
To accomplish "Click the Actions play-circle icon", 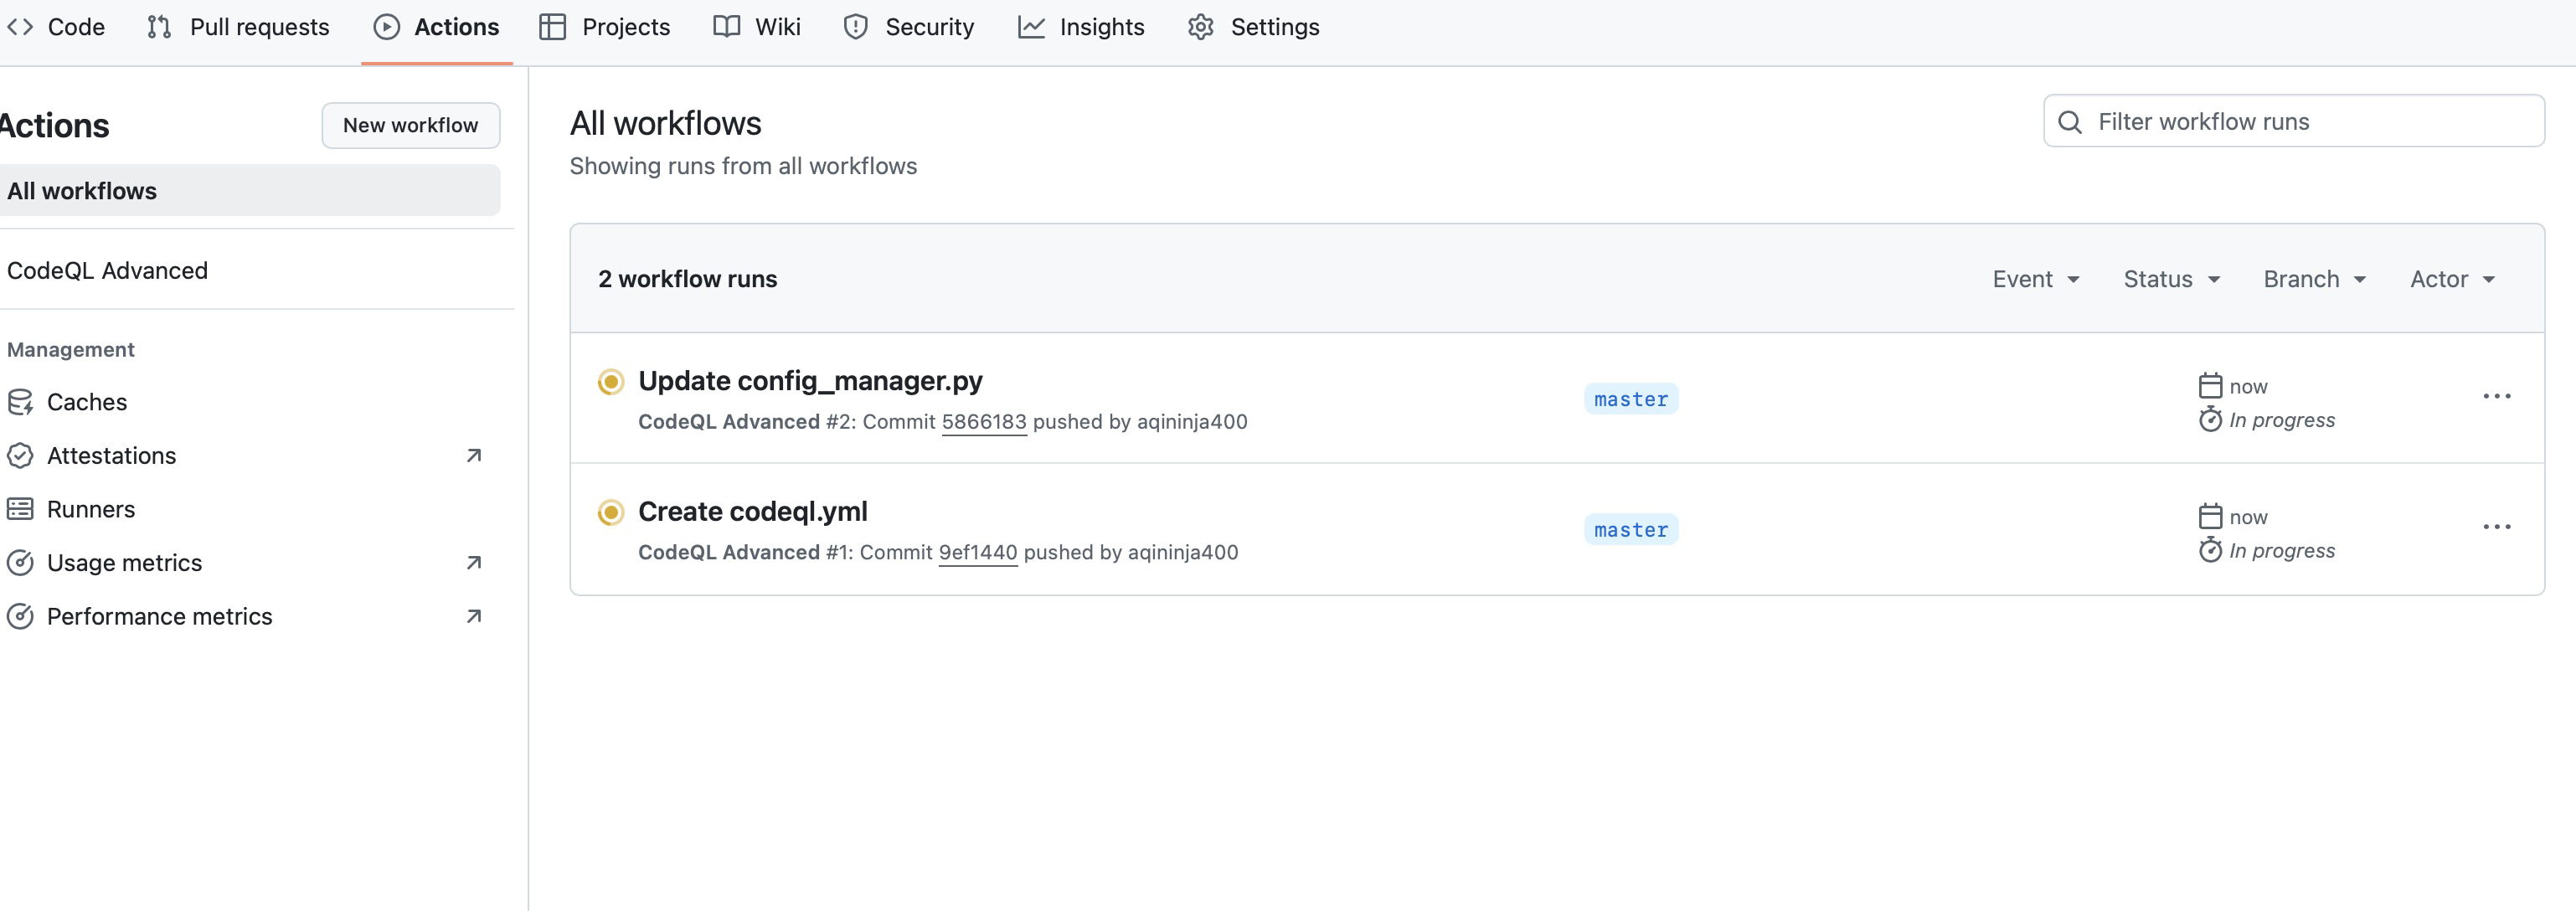I will click(387, 27).
